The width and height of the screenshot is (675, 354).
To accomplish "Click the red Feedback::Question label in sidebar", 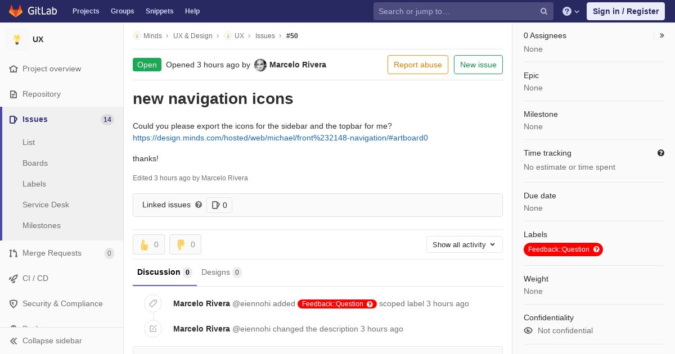I will click(x=563, y=249).
